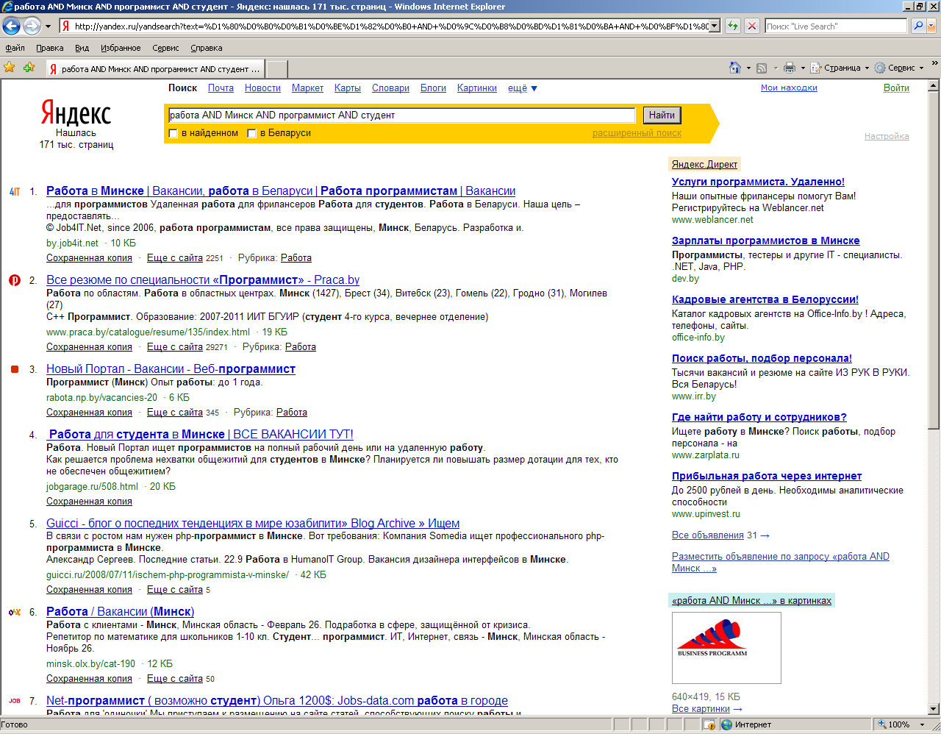Open 'Зарплаты программистов в Минске' ad
The image size is (941, 734).
click(765, 240)
